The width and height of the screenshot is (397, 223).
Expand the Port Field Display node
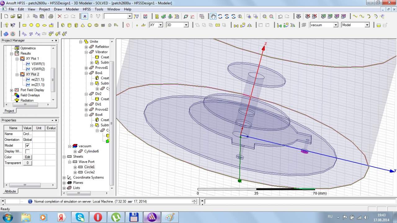(x=11, y=90)
